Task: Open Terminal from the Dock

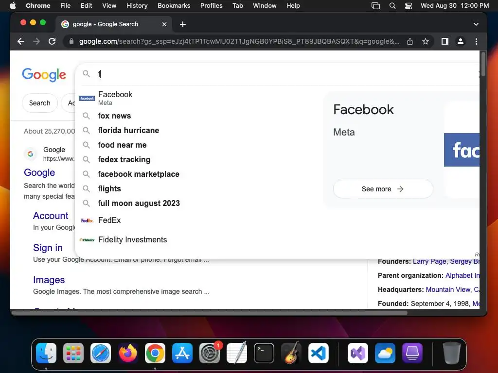Action: (x=264, y=353)
